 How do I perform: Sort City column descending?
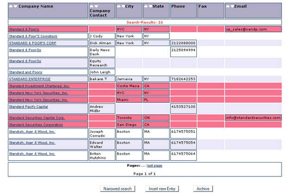(x=123, y=7)
